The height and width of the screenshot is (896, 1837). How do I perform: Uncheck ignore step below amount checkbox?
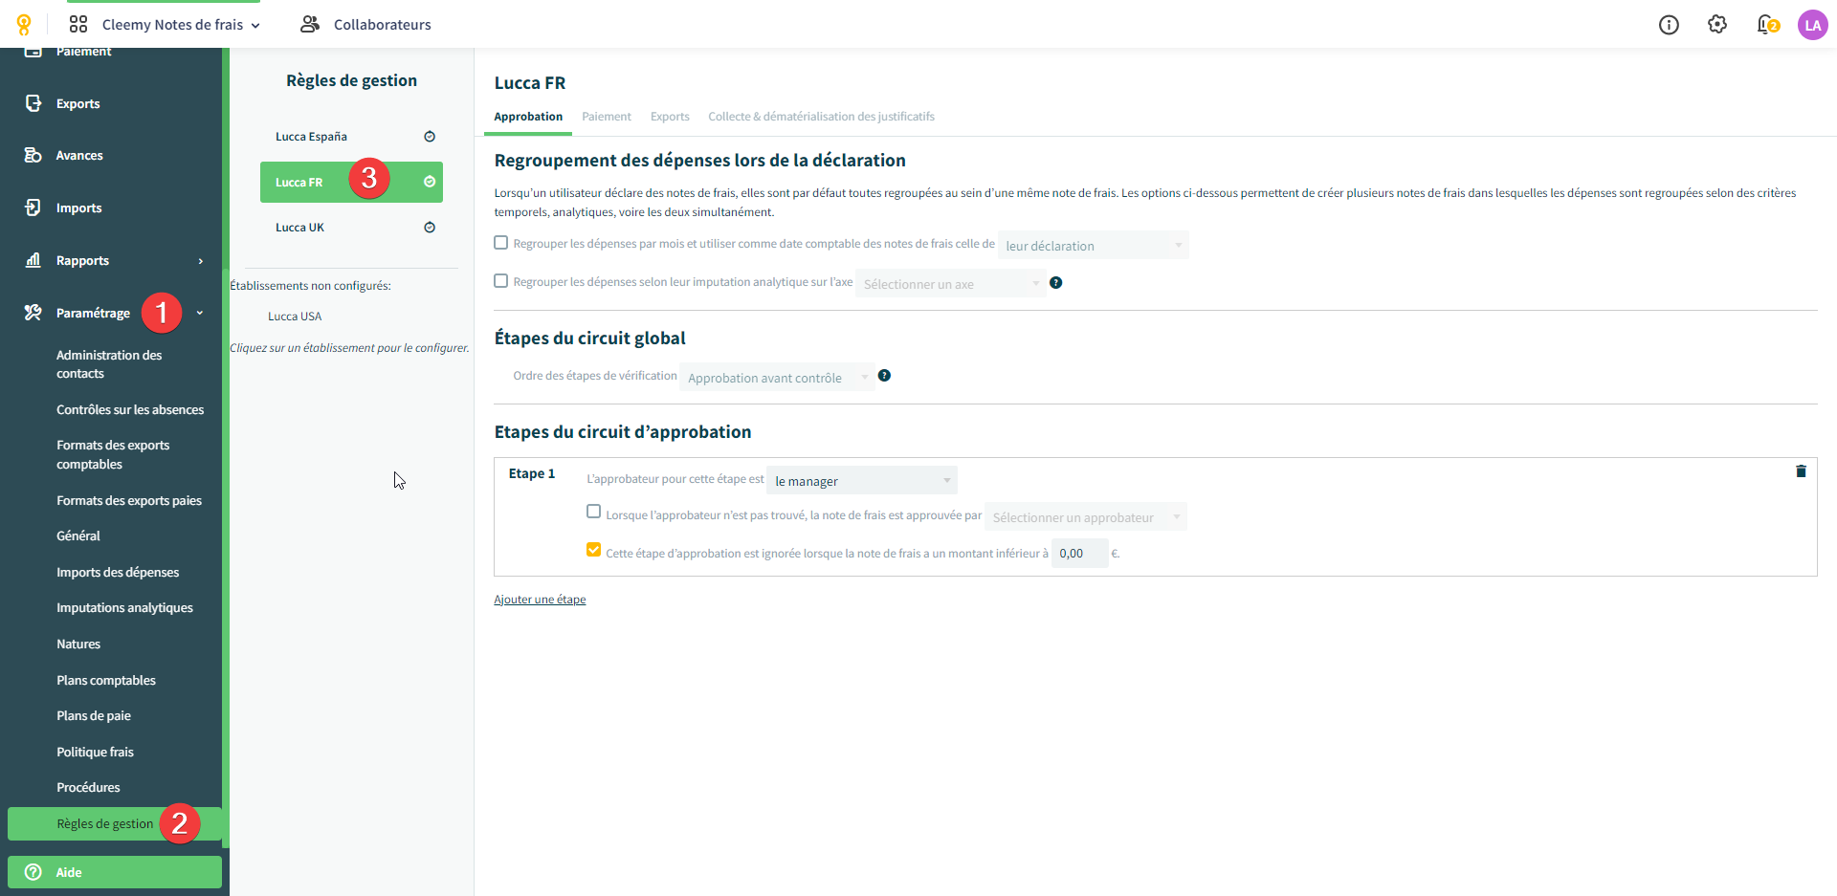point(593,550)
